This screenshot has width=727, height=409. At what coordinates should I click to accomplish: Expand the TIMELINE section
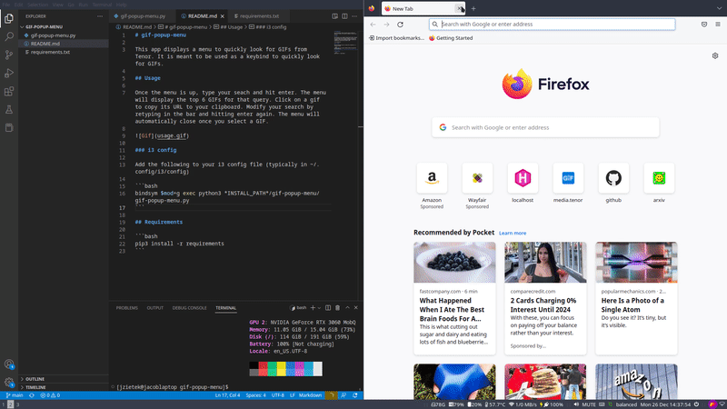coord(35,387)
